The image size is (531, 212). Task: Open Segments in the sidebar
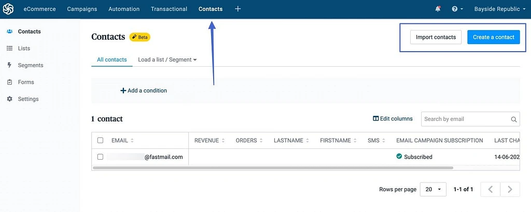pyautogui.click(x=31, y=65)
